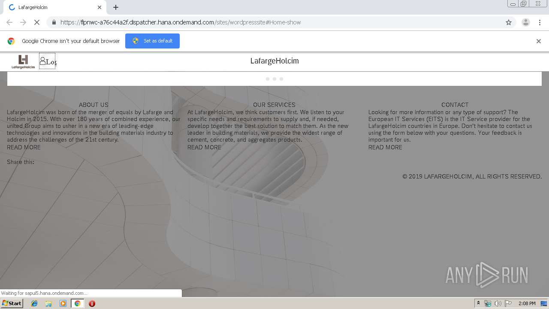Open a new browser tab
The image size is (549, 309).
click(116, 7)
